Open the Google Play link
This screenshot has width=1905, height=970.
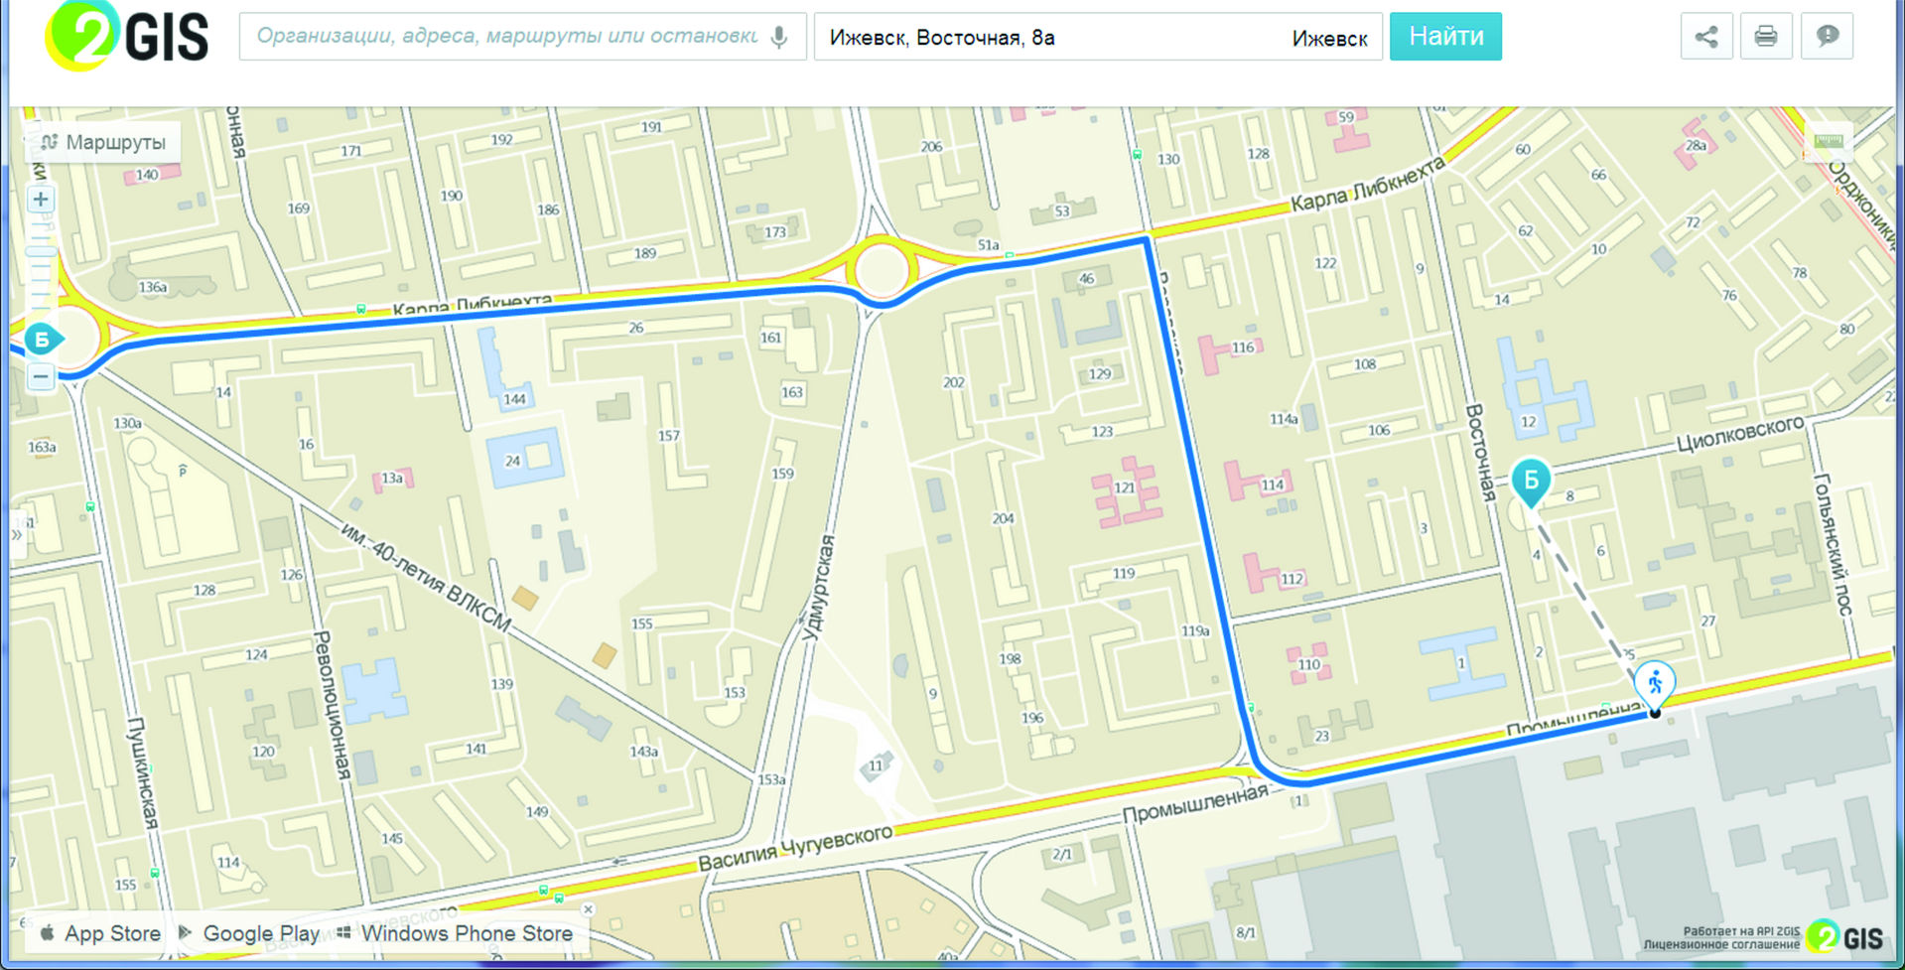[x=249, y=933]
